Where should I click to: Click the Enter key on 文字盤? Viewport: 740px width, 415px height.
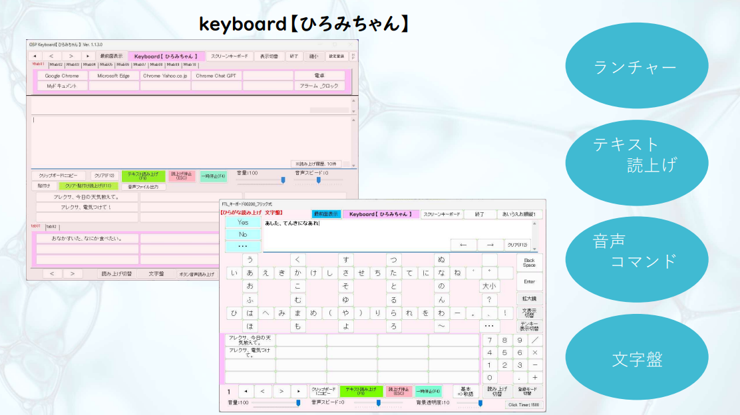point(529,281)
